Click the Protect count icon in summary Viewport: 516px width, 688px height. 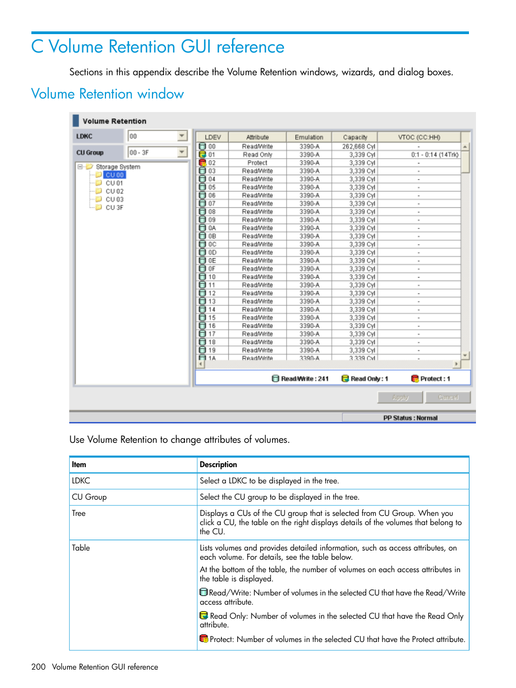pyautogui.click(x=415, y=378)
